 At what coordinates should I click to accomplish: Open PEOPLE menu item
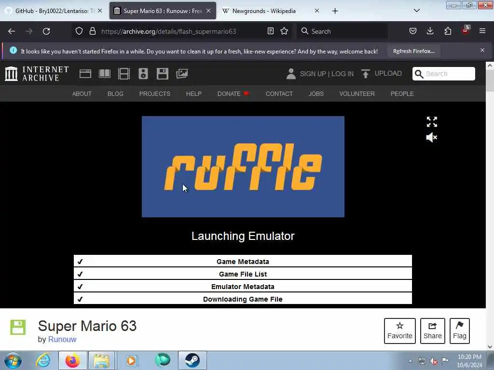pyautogui.click(x=402, y=94)
